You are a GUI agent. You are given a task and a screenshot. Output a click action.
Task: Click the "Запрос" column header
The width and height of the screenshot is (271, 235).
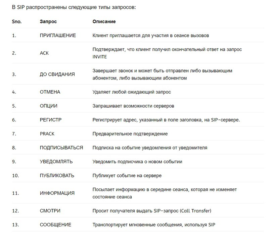[x=48, y=21]
